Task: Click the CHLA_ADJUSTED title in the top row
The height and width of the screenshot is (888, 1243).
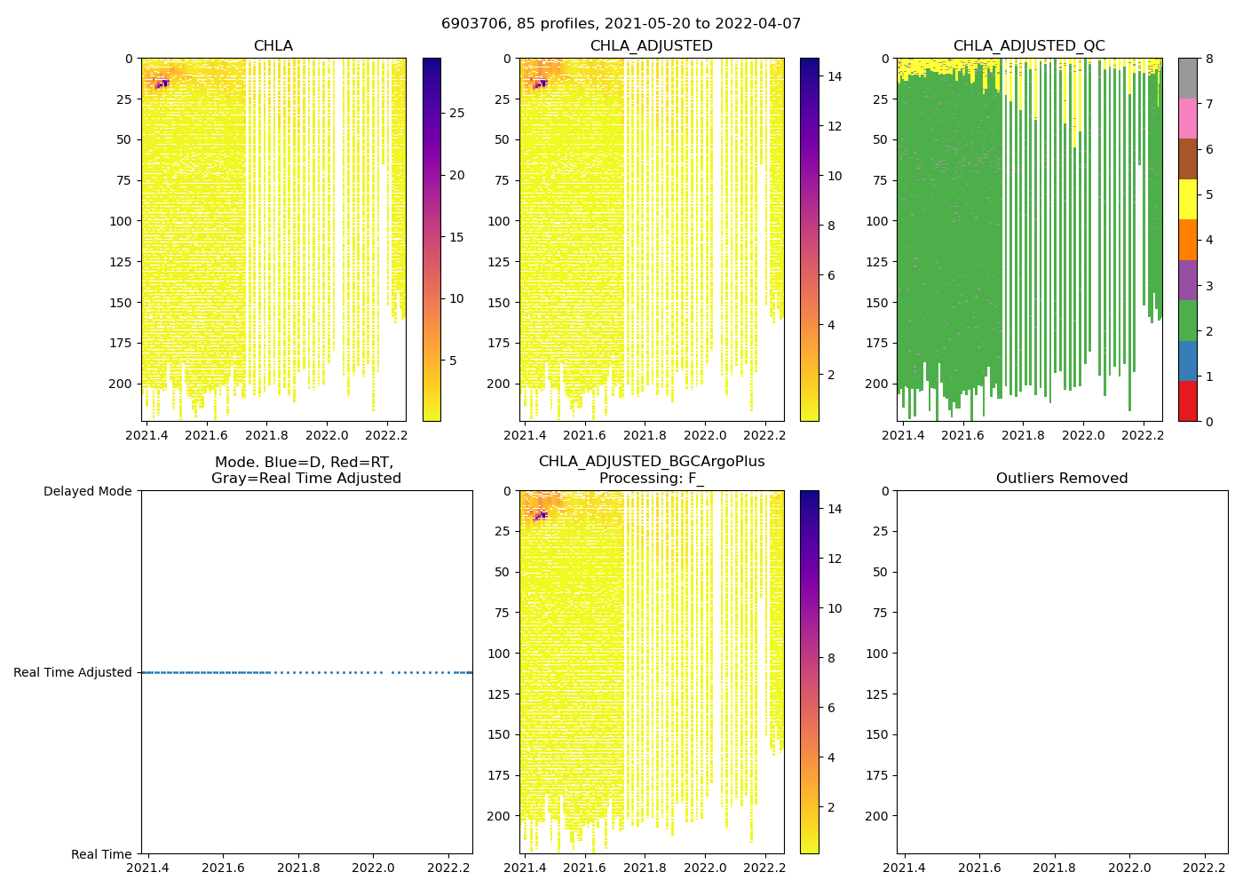Action: pyautogui.click(x=651, y=46)
